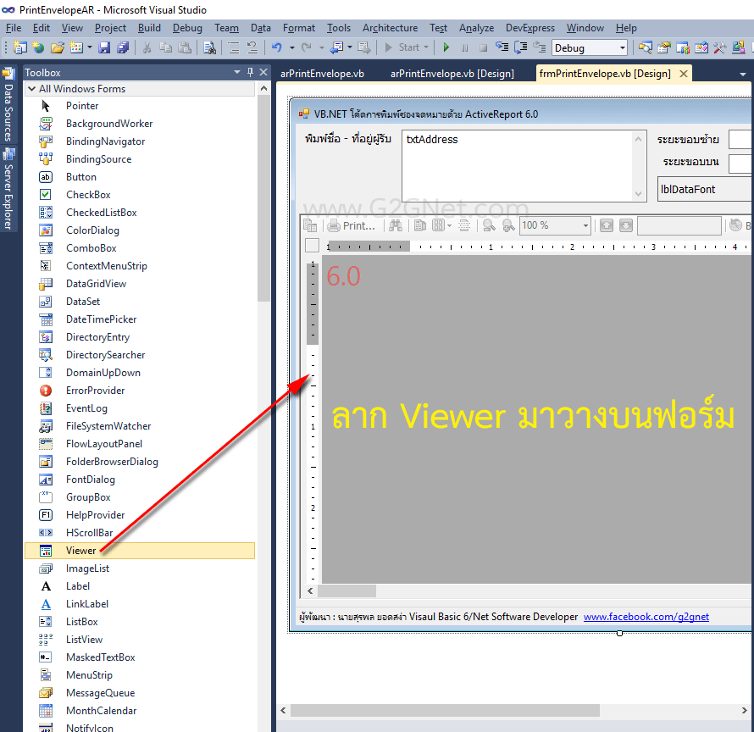
Task: Click the viewer page number field
Action: coord(679,225)
